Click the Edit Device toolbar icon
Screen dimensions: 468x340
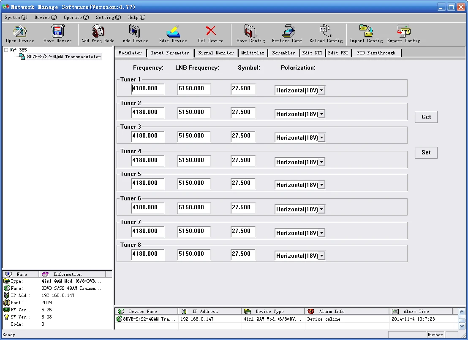pyautogui.click(x=173, y=32)
